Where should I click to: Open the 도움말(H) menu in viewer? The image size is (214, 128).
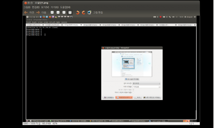coord(65,7)
